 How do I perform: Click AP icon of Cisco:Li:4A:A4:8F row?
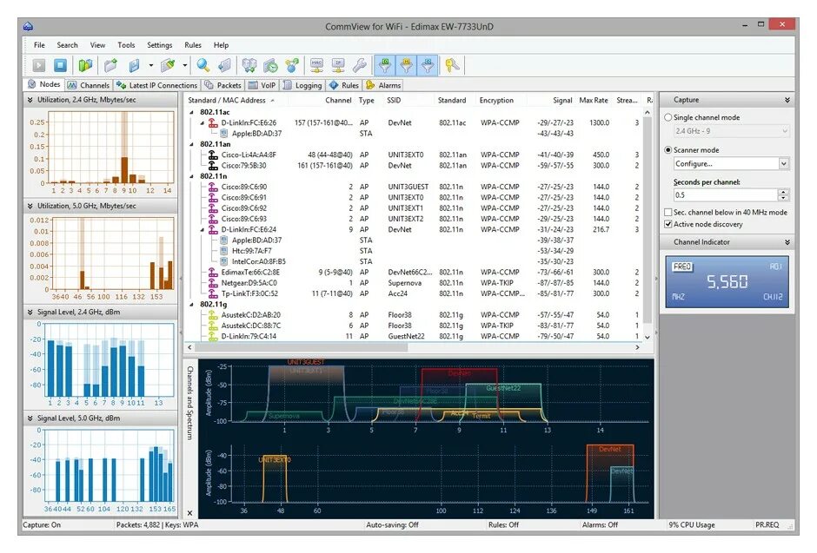213,155
